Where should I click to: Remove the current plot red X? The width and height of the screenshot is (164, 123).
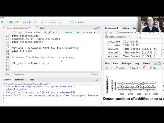[144, 68]
